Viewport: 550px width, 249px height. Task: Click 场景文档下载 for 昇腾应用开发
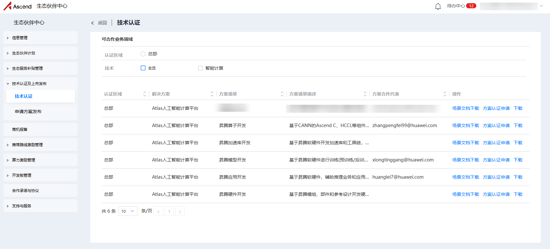pos(465,177)
